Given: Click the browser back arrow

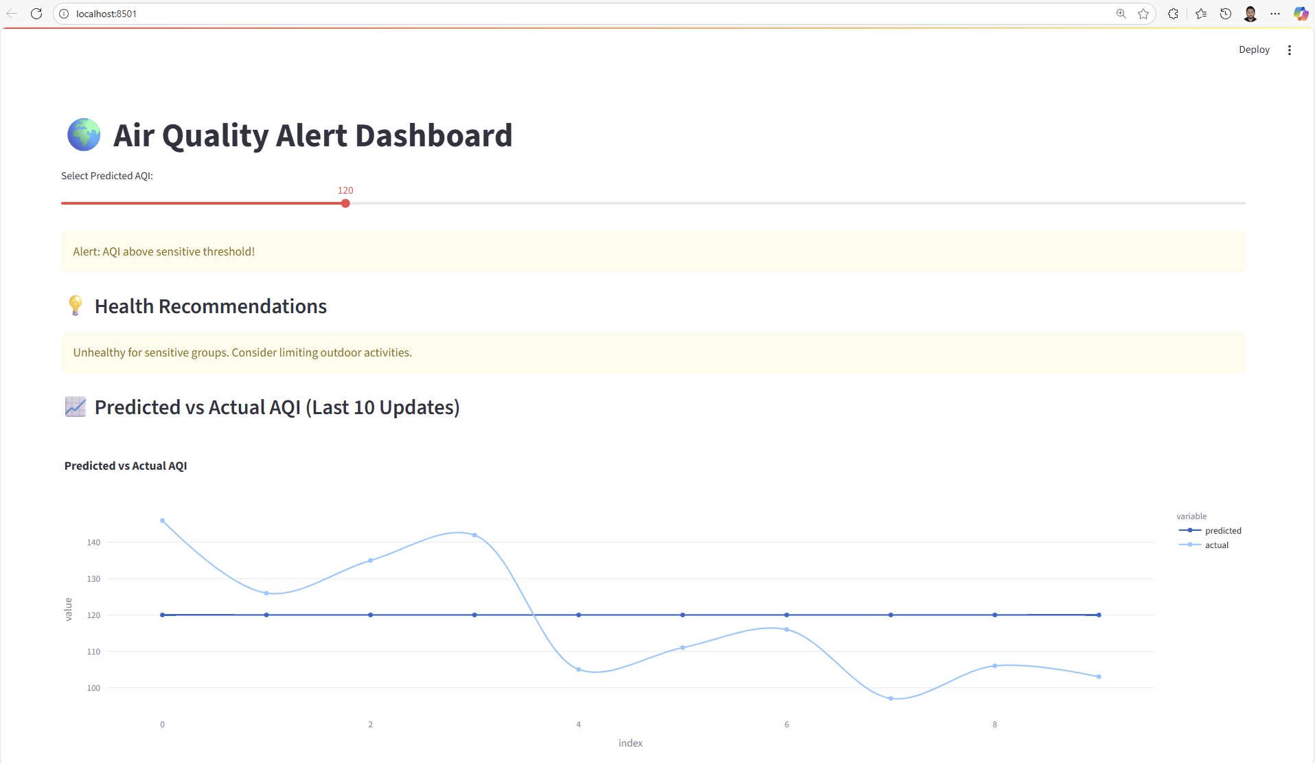Looking at the screenshot, I should (x=12, y=14).
